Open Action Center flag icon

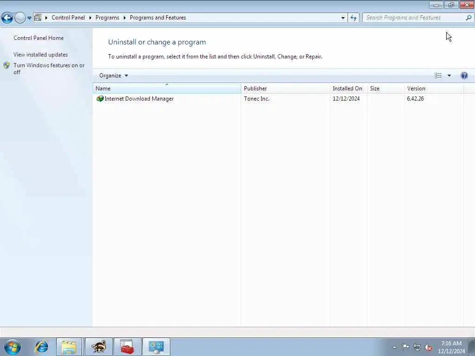pyautogui.click(x=405, y=347)
